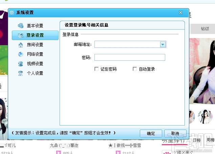Select 登录设置 in the sidebar
Viewport: 215px width, 154px height.
[x=35, y=35]
